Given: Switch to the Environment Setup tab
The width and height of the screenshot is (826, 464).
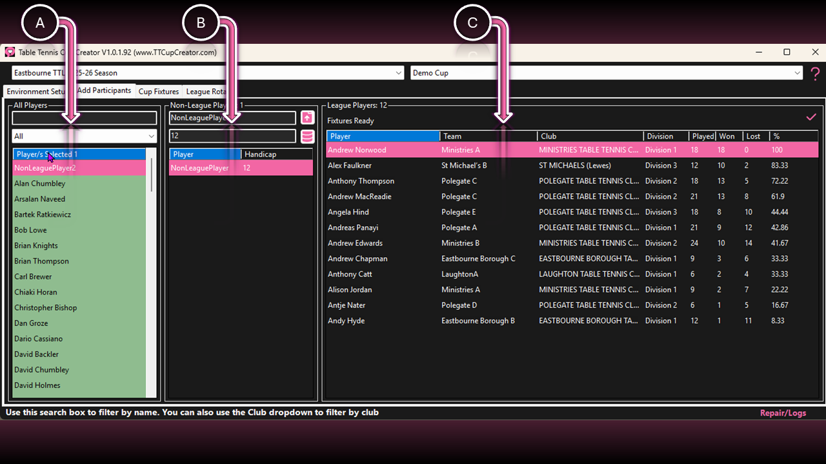Looking at the screenshot, I should [37, 92].
